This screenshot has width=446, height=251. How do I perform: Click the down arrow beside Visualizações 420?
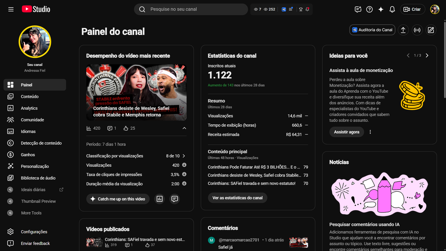tap(184, 165)
